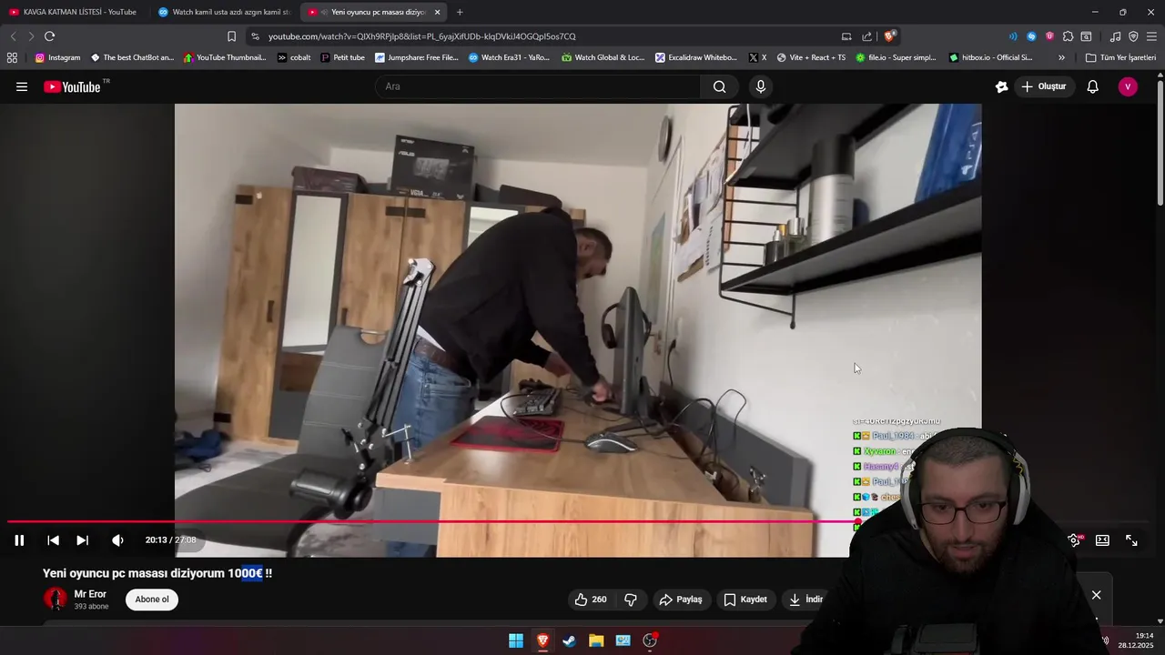This screenshot has width=1165, height=655.
Task: Skip to the previous video in the playlist
Action: coord(53,540)
